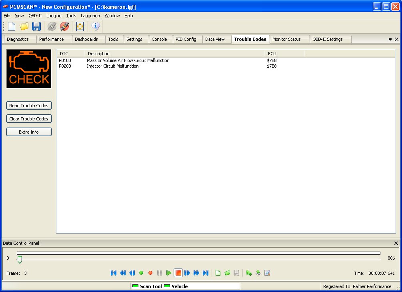This screenshot has width=402, height=292.
Task: Sort by ECU column header
Action: pos(284,54)
